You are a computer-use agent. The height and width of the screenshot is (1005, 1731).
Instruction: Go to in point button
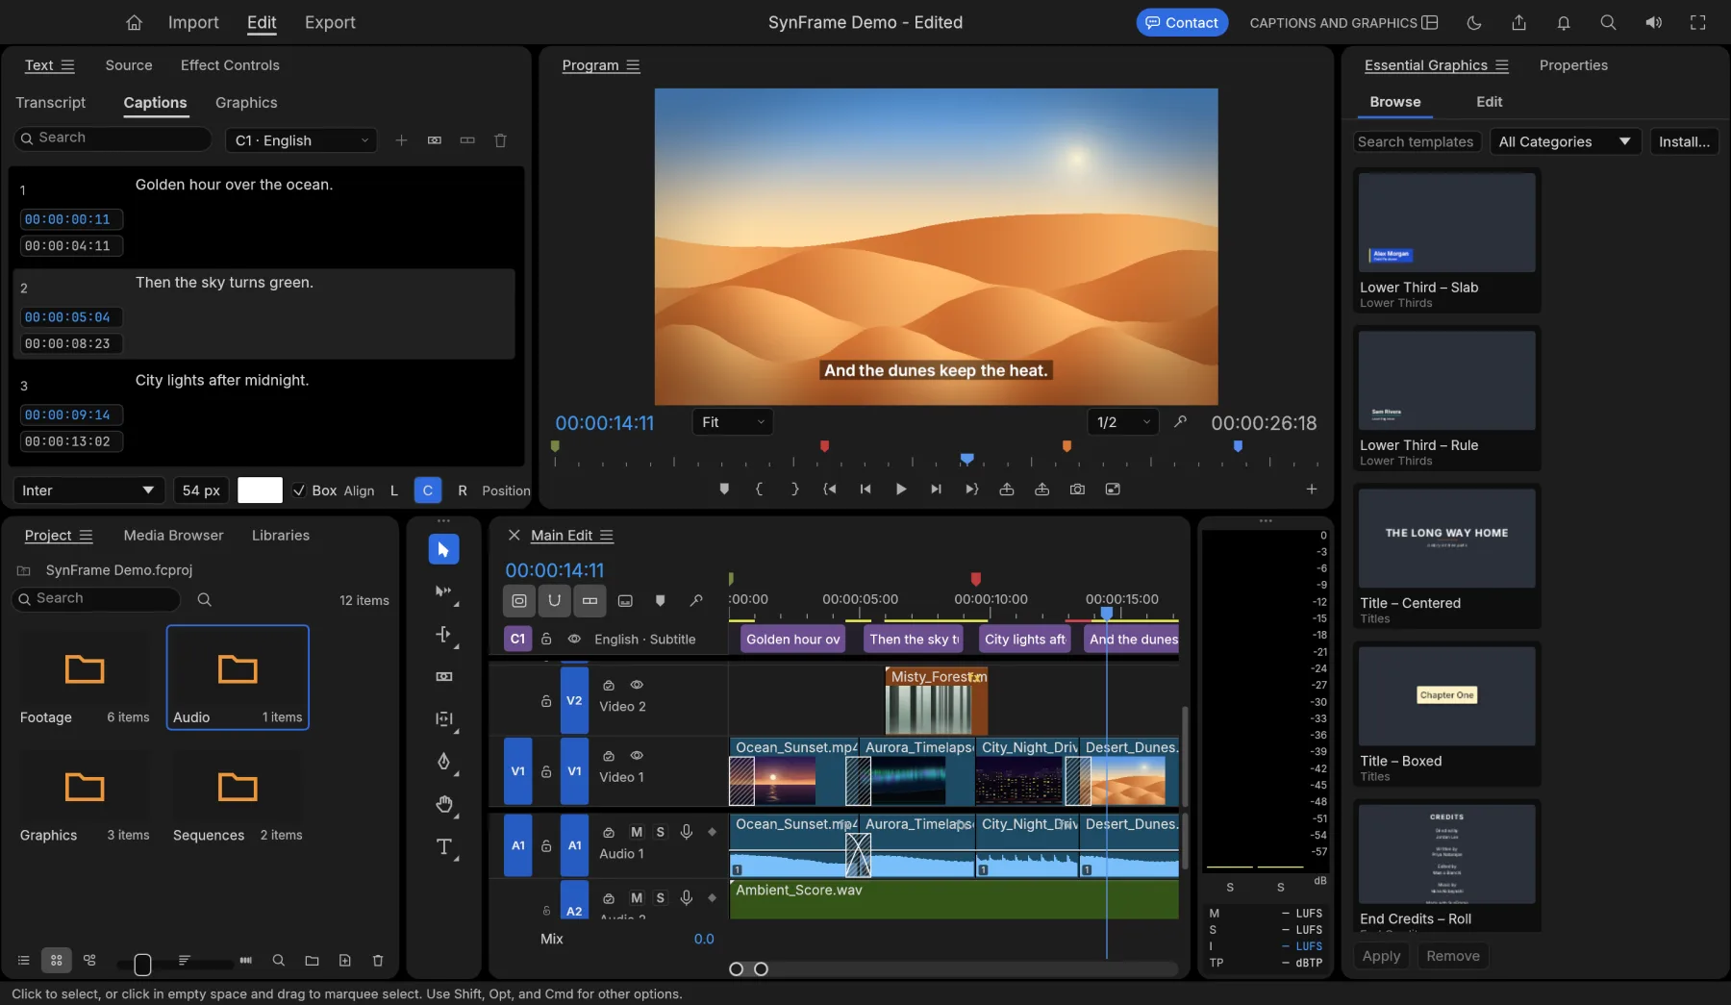pos(830,490)
